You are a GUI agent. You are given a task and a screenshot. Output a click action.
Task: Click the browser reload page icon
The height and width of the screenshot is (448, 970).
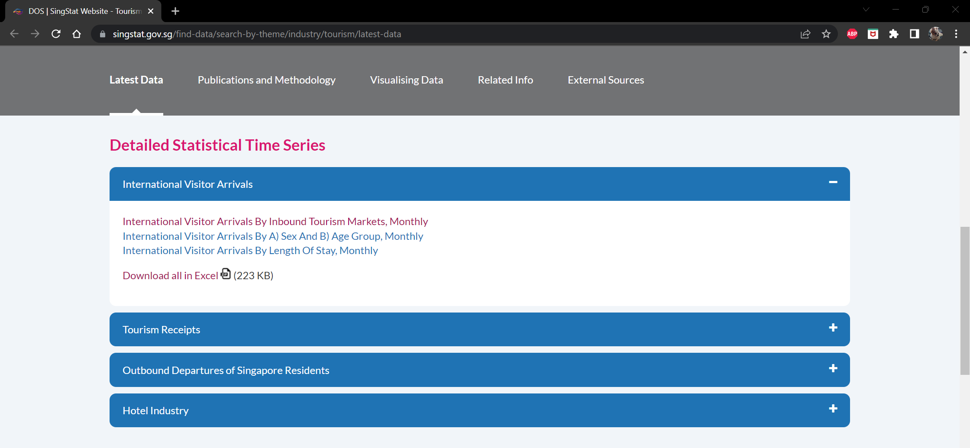pos(56,34)
